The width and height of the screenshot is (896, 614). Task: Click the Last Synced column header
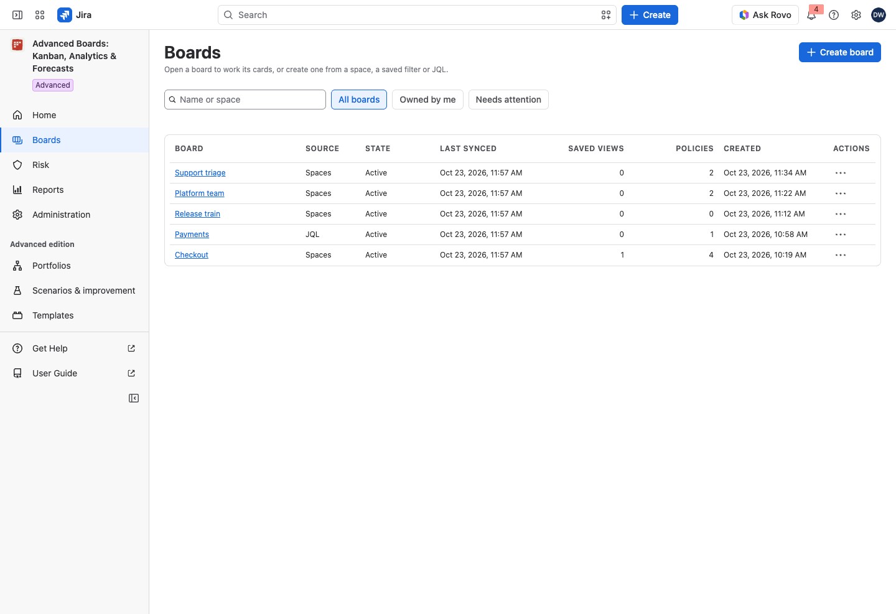tap(468, 149)
